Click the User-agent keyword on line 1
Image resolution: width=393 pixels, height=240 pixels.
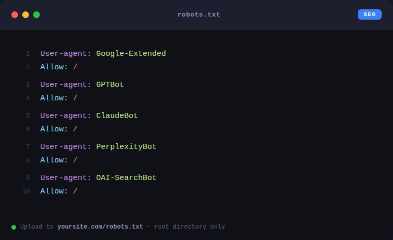(66, 53)
